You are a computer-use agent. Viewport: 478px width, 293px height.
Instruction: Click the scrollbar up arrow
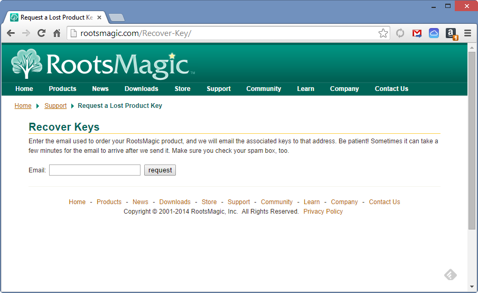[472, 48]
